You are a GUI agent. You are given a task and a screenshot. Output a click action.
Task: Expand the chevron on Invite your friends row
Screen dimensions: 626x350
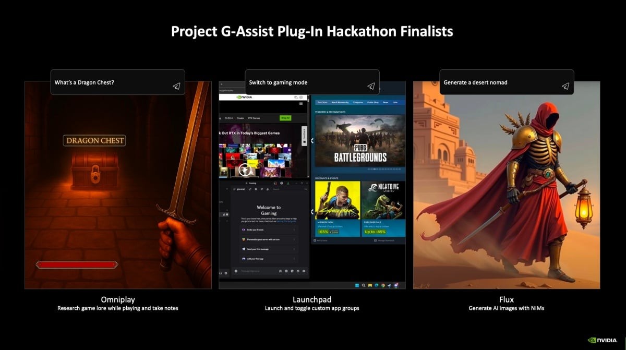pyautogui.click(x=294, y=230)
